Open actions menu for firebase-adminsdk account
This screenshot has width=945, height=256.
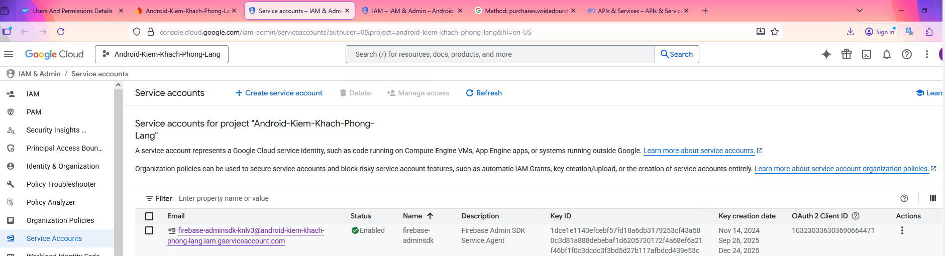902,230
